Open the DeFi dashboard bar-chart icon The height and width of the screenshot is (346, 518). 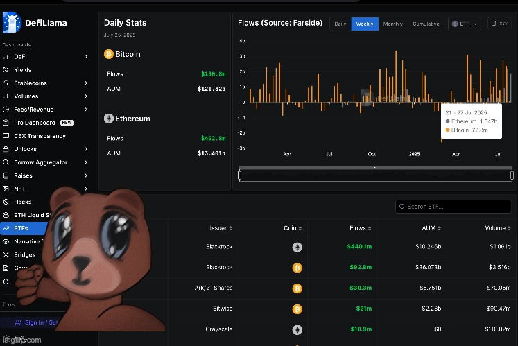click(x=6, y=56)
